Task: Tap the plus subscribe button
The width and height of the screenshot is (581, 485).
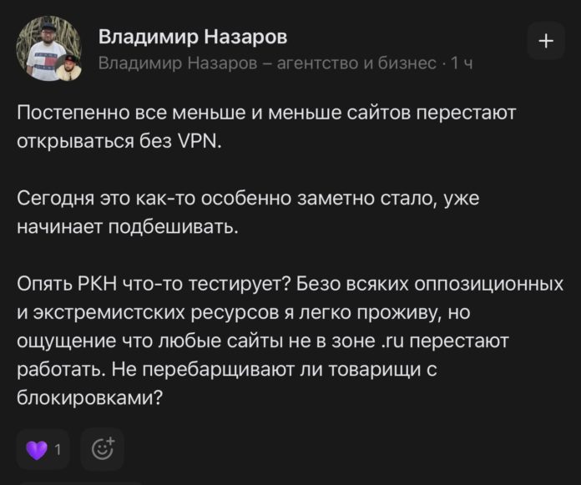Action: click(546, 41)
